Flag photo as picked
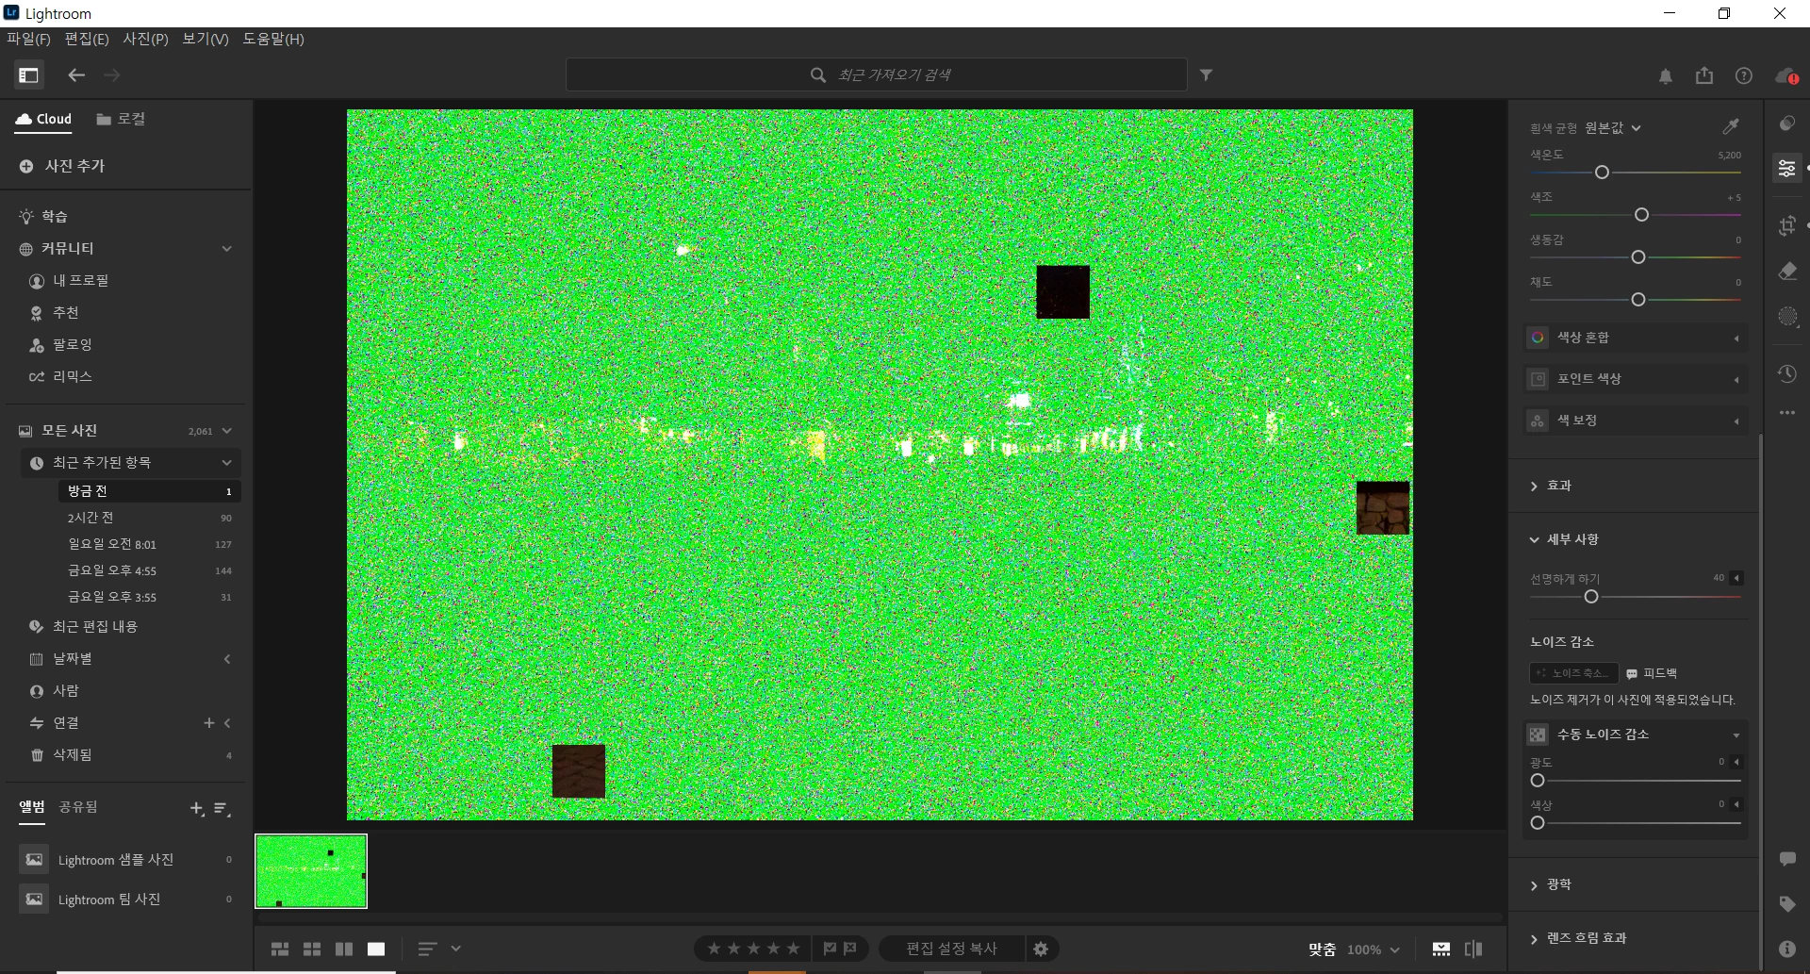The width and height of the screenshot is (1810, 974). coord(830,949)
